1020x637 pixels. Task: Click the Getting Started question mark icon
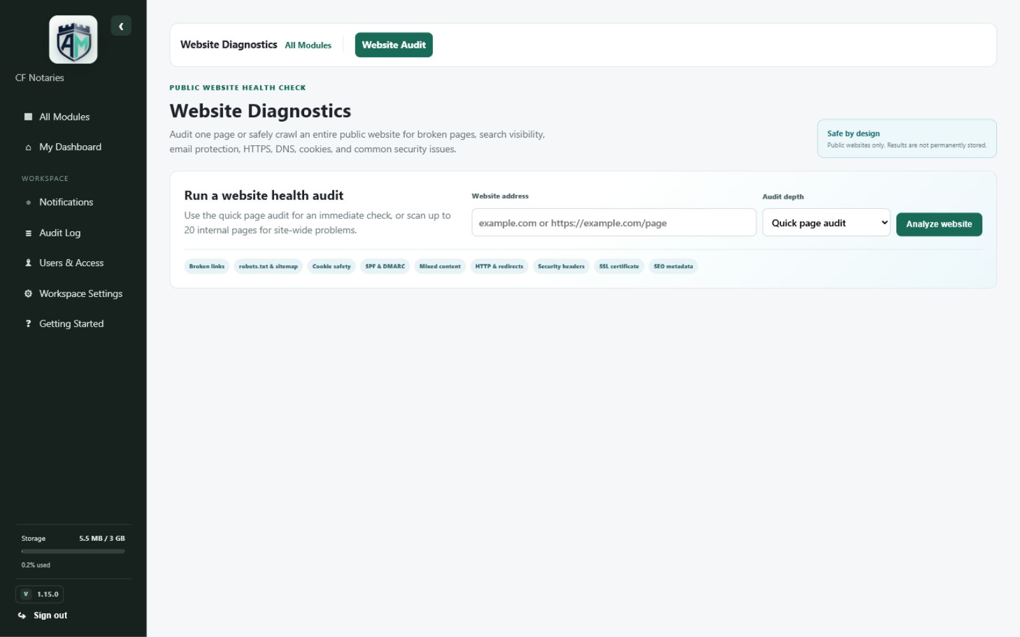pos(28,324)
